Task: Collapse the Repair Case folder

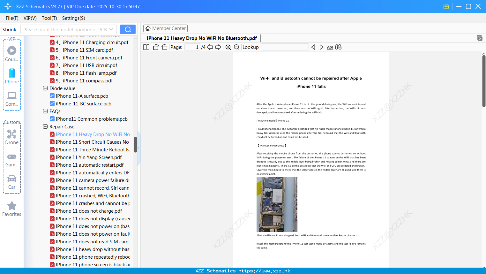Action: 45,126
